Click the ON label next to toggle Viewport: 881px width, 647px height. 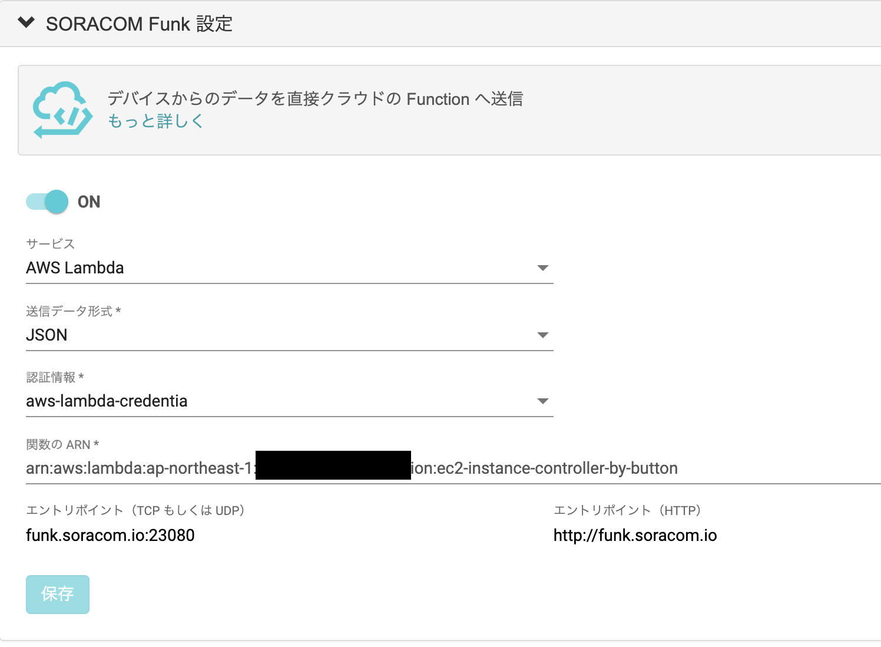coord(90,202)
